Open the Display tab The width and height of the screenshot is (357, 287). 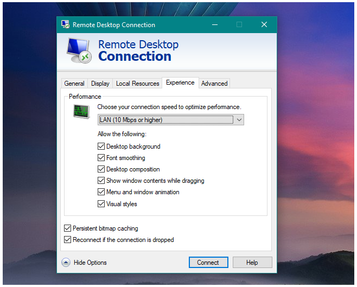tap(100, 84)
